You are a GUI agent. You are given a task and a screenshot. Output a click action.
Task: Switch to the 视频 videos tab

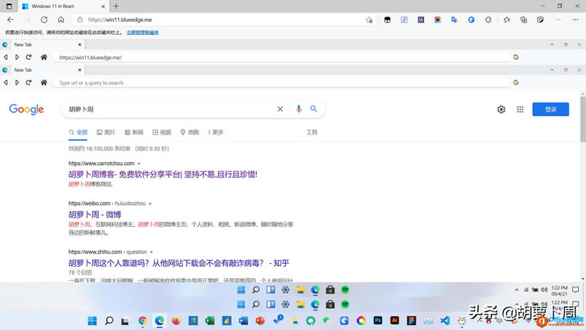[x=162, y=132]
